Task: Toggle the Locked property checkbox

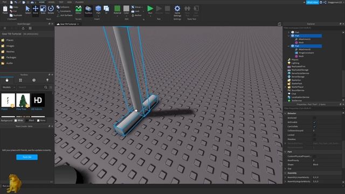Action: click(314, 135)
